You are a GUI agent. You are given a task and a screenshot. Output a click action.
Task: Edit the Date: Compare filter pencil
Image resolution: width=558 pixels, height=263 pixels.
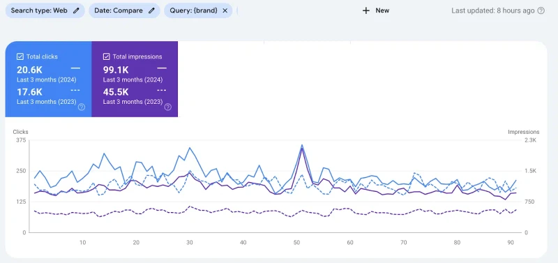151,10
